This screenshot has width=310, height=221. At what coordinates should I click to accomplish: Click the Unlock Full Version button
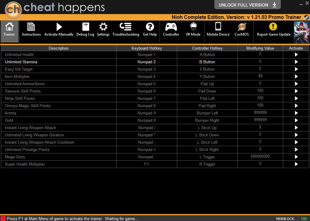(247, 5)
